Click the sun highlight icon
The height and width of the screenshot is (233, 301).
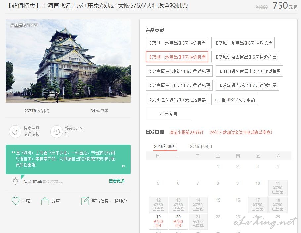click(15, 181)
